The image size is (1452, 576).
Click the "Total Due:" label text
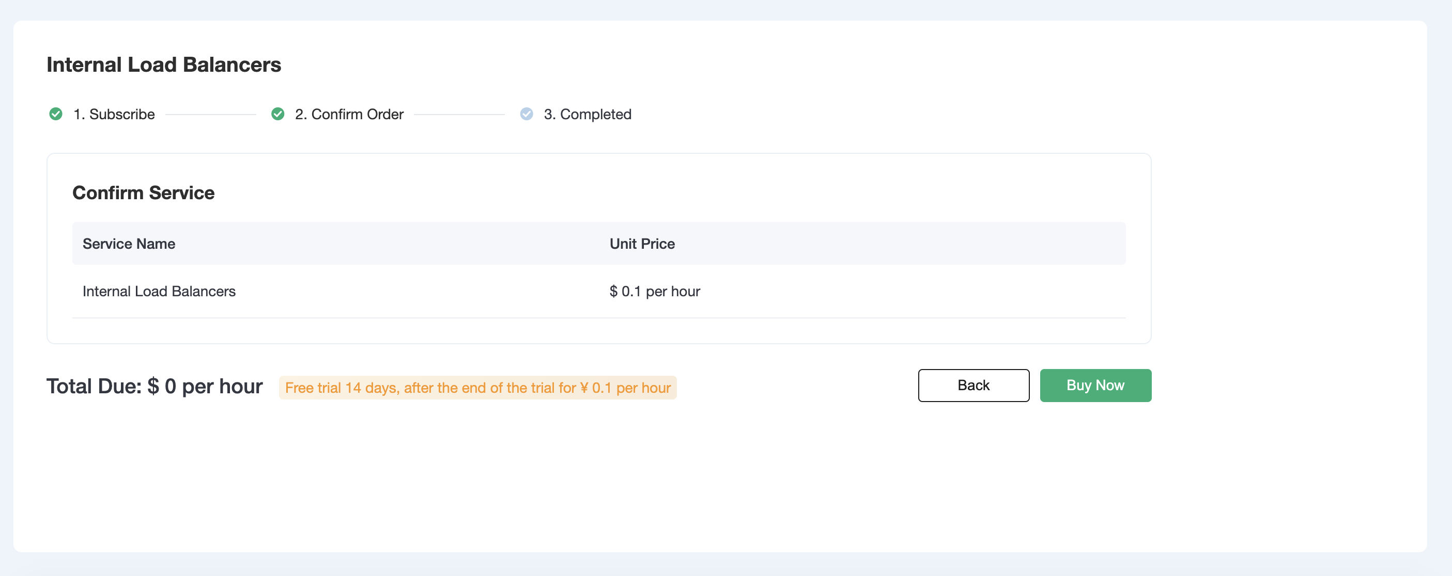point(94,386)
